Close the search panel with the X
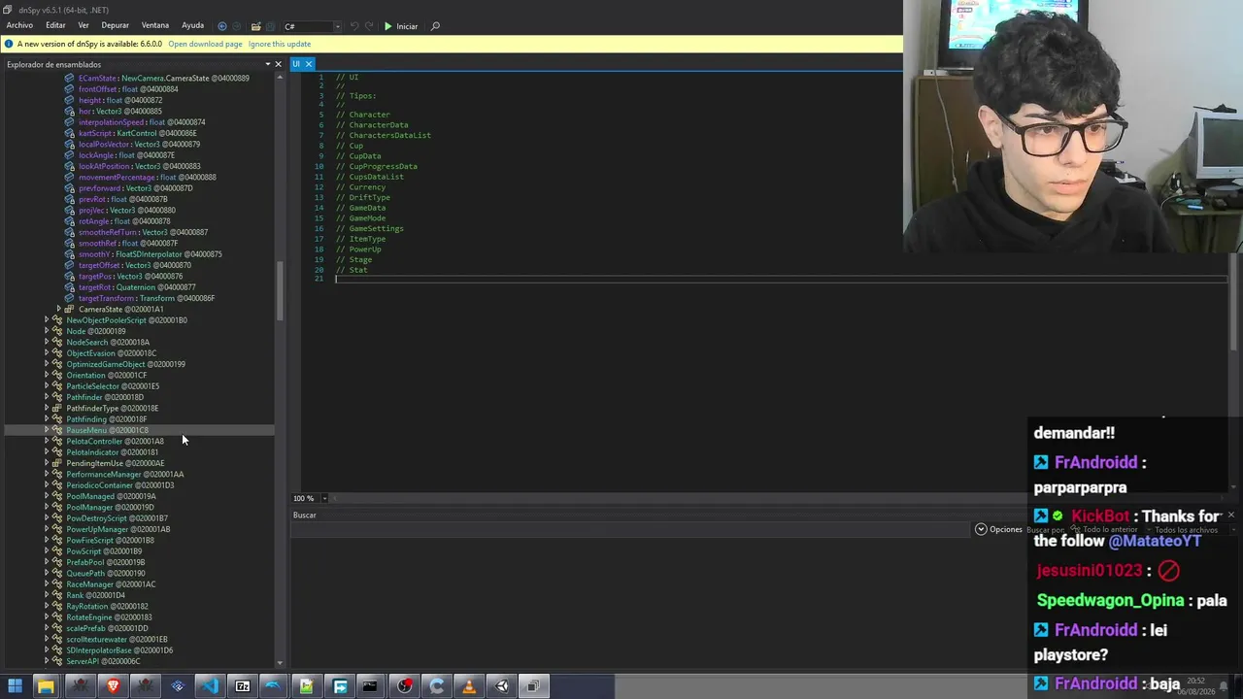Image resolution: width=1243 pixels, height=699 pixels. [x=1231, y=515]
